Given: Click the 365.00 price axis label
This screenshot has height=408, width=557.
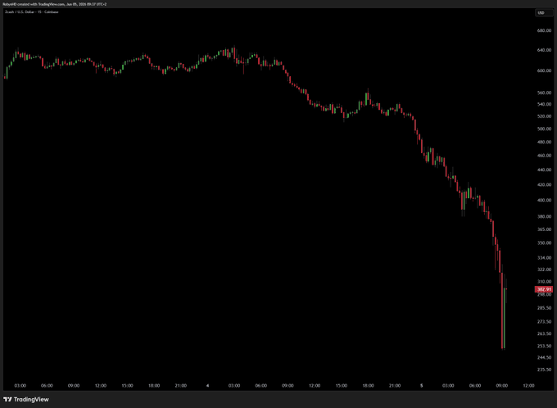Looking at the screenshot, I should pyautogui.click(x=544, y=229).
